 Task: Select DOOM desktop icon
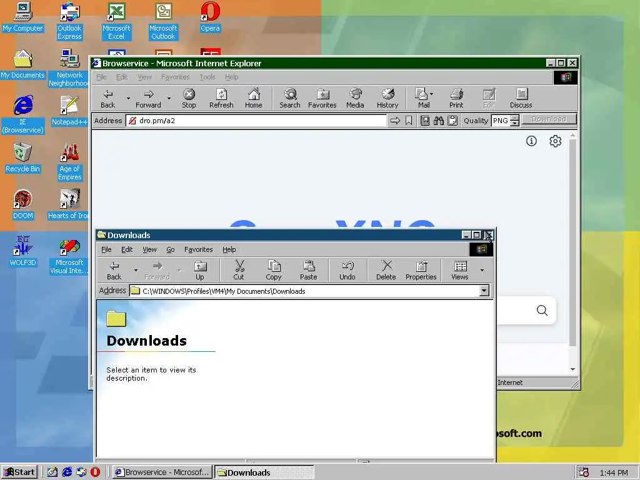coord(23,205)
